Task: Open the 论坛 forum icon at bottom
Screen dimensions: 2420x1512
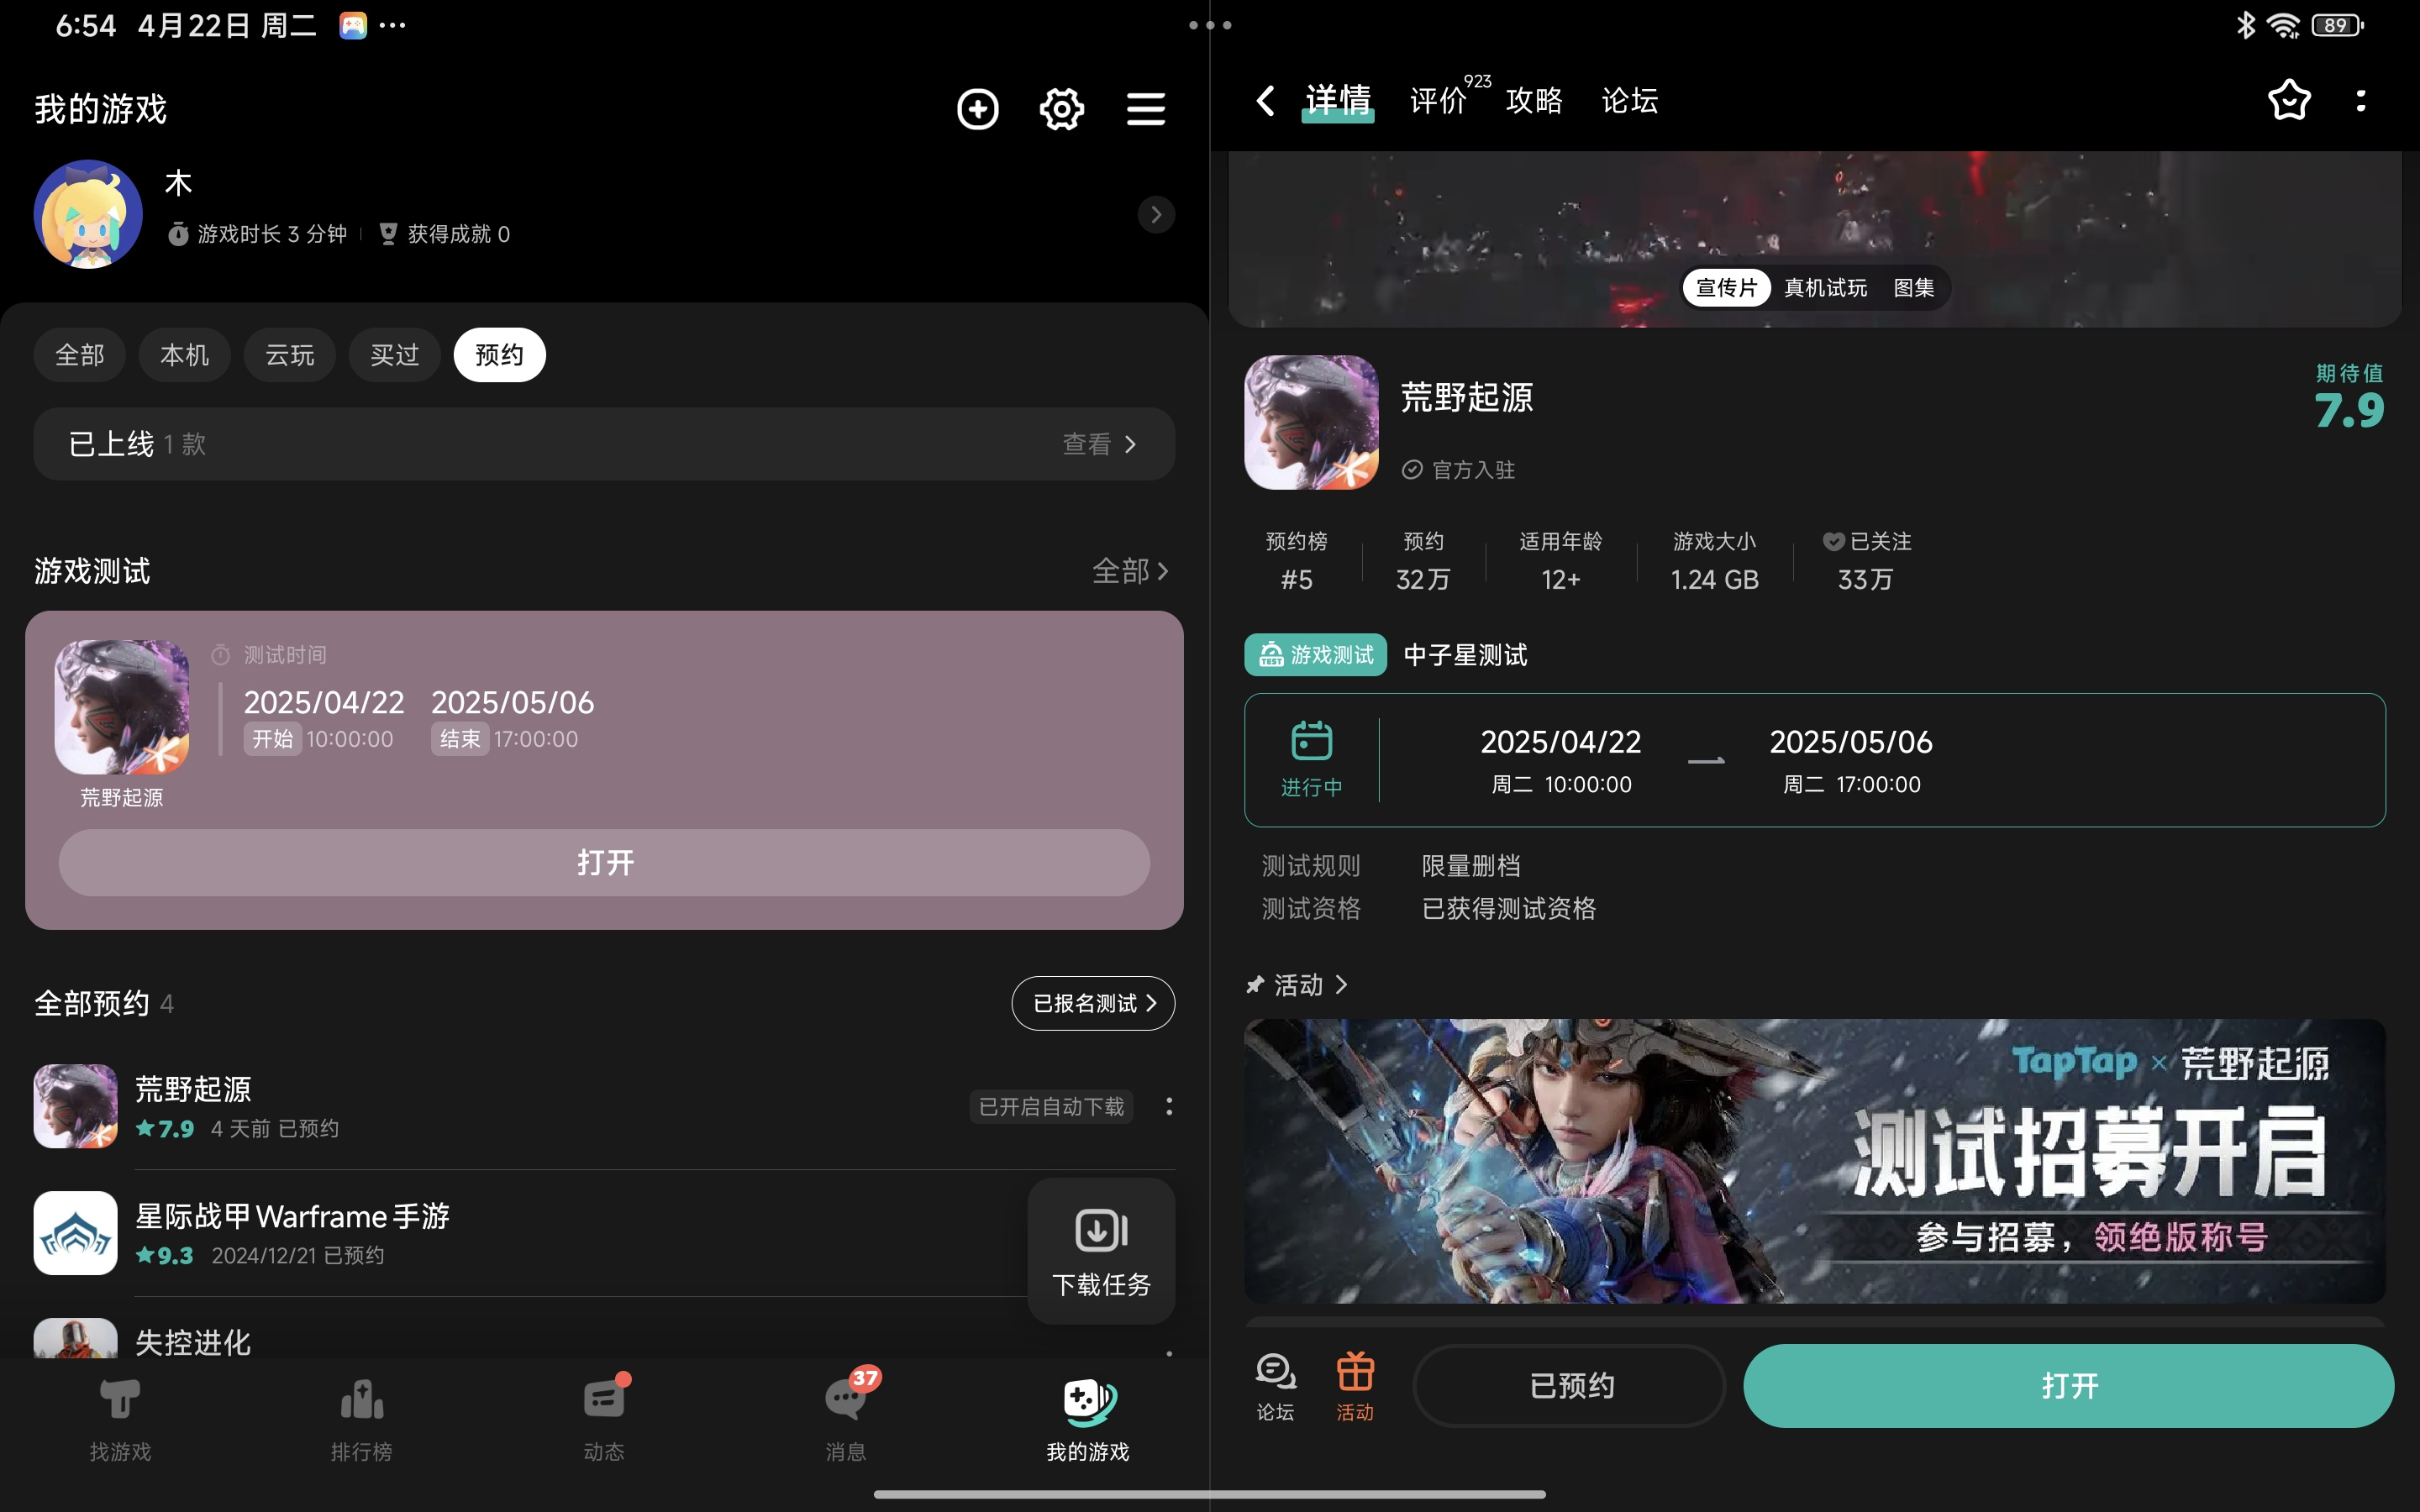Action: coord(1275,1386)
